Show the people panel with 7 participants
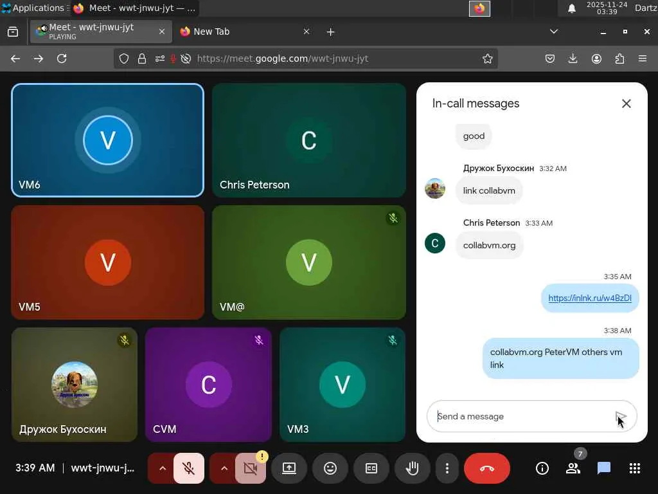This screenshot has height=494, width=658. point(573,468)
